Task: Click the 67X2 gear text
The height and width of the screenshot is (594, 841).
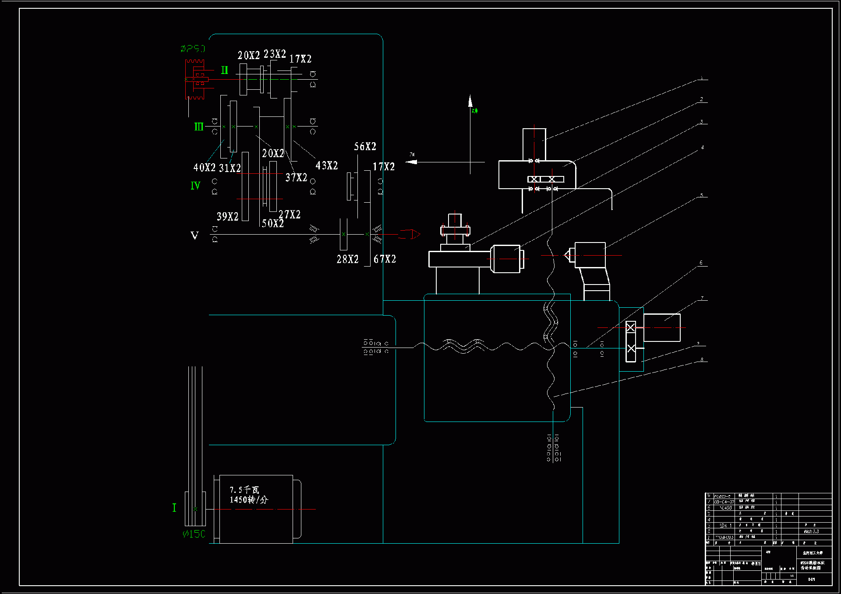Action: pyautogui.click(x=385, y=259)
